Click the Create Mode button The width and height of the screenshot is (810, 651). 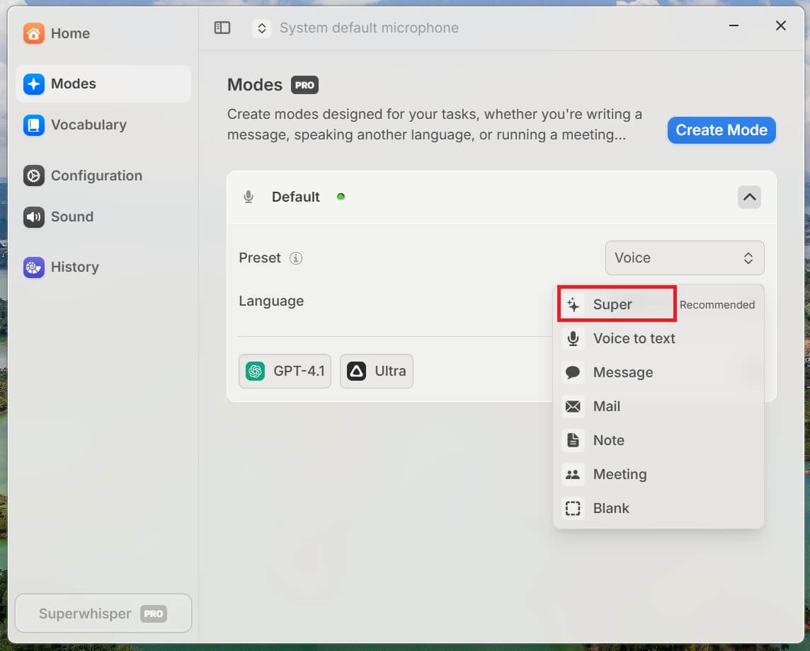[x=721, y=130]
